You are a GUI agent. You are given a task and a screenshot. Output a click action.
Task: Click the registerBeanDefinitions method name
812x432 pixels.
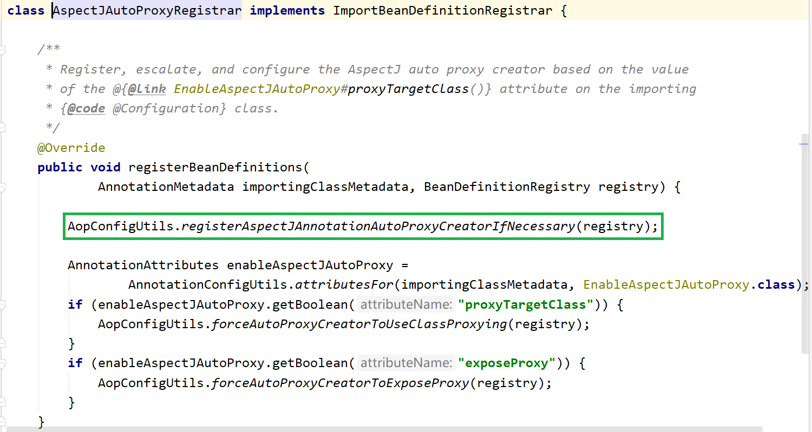point(216,167)
